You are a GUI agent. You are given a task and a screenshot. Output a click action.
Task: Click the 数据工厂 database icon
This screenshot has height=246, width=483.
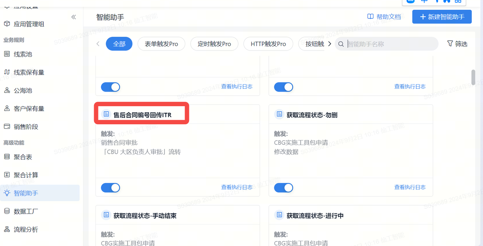coord(7,211)
